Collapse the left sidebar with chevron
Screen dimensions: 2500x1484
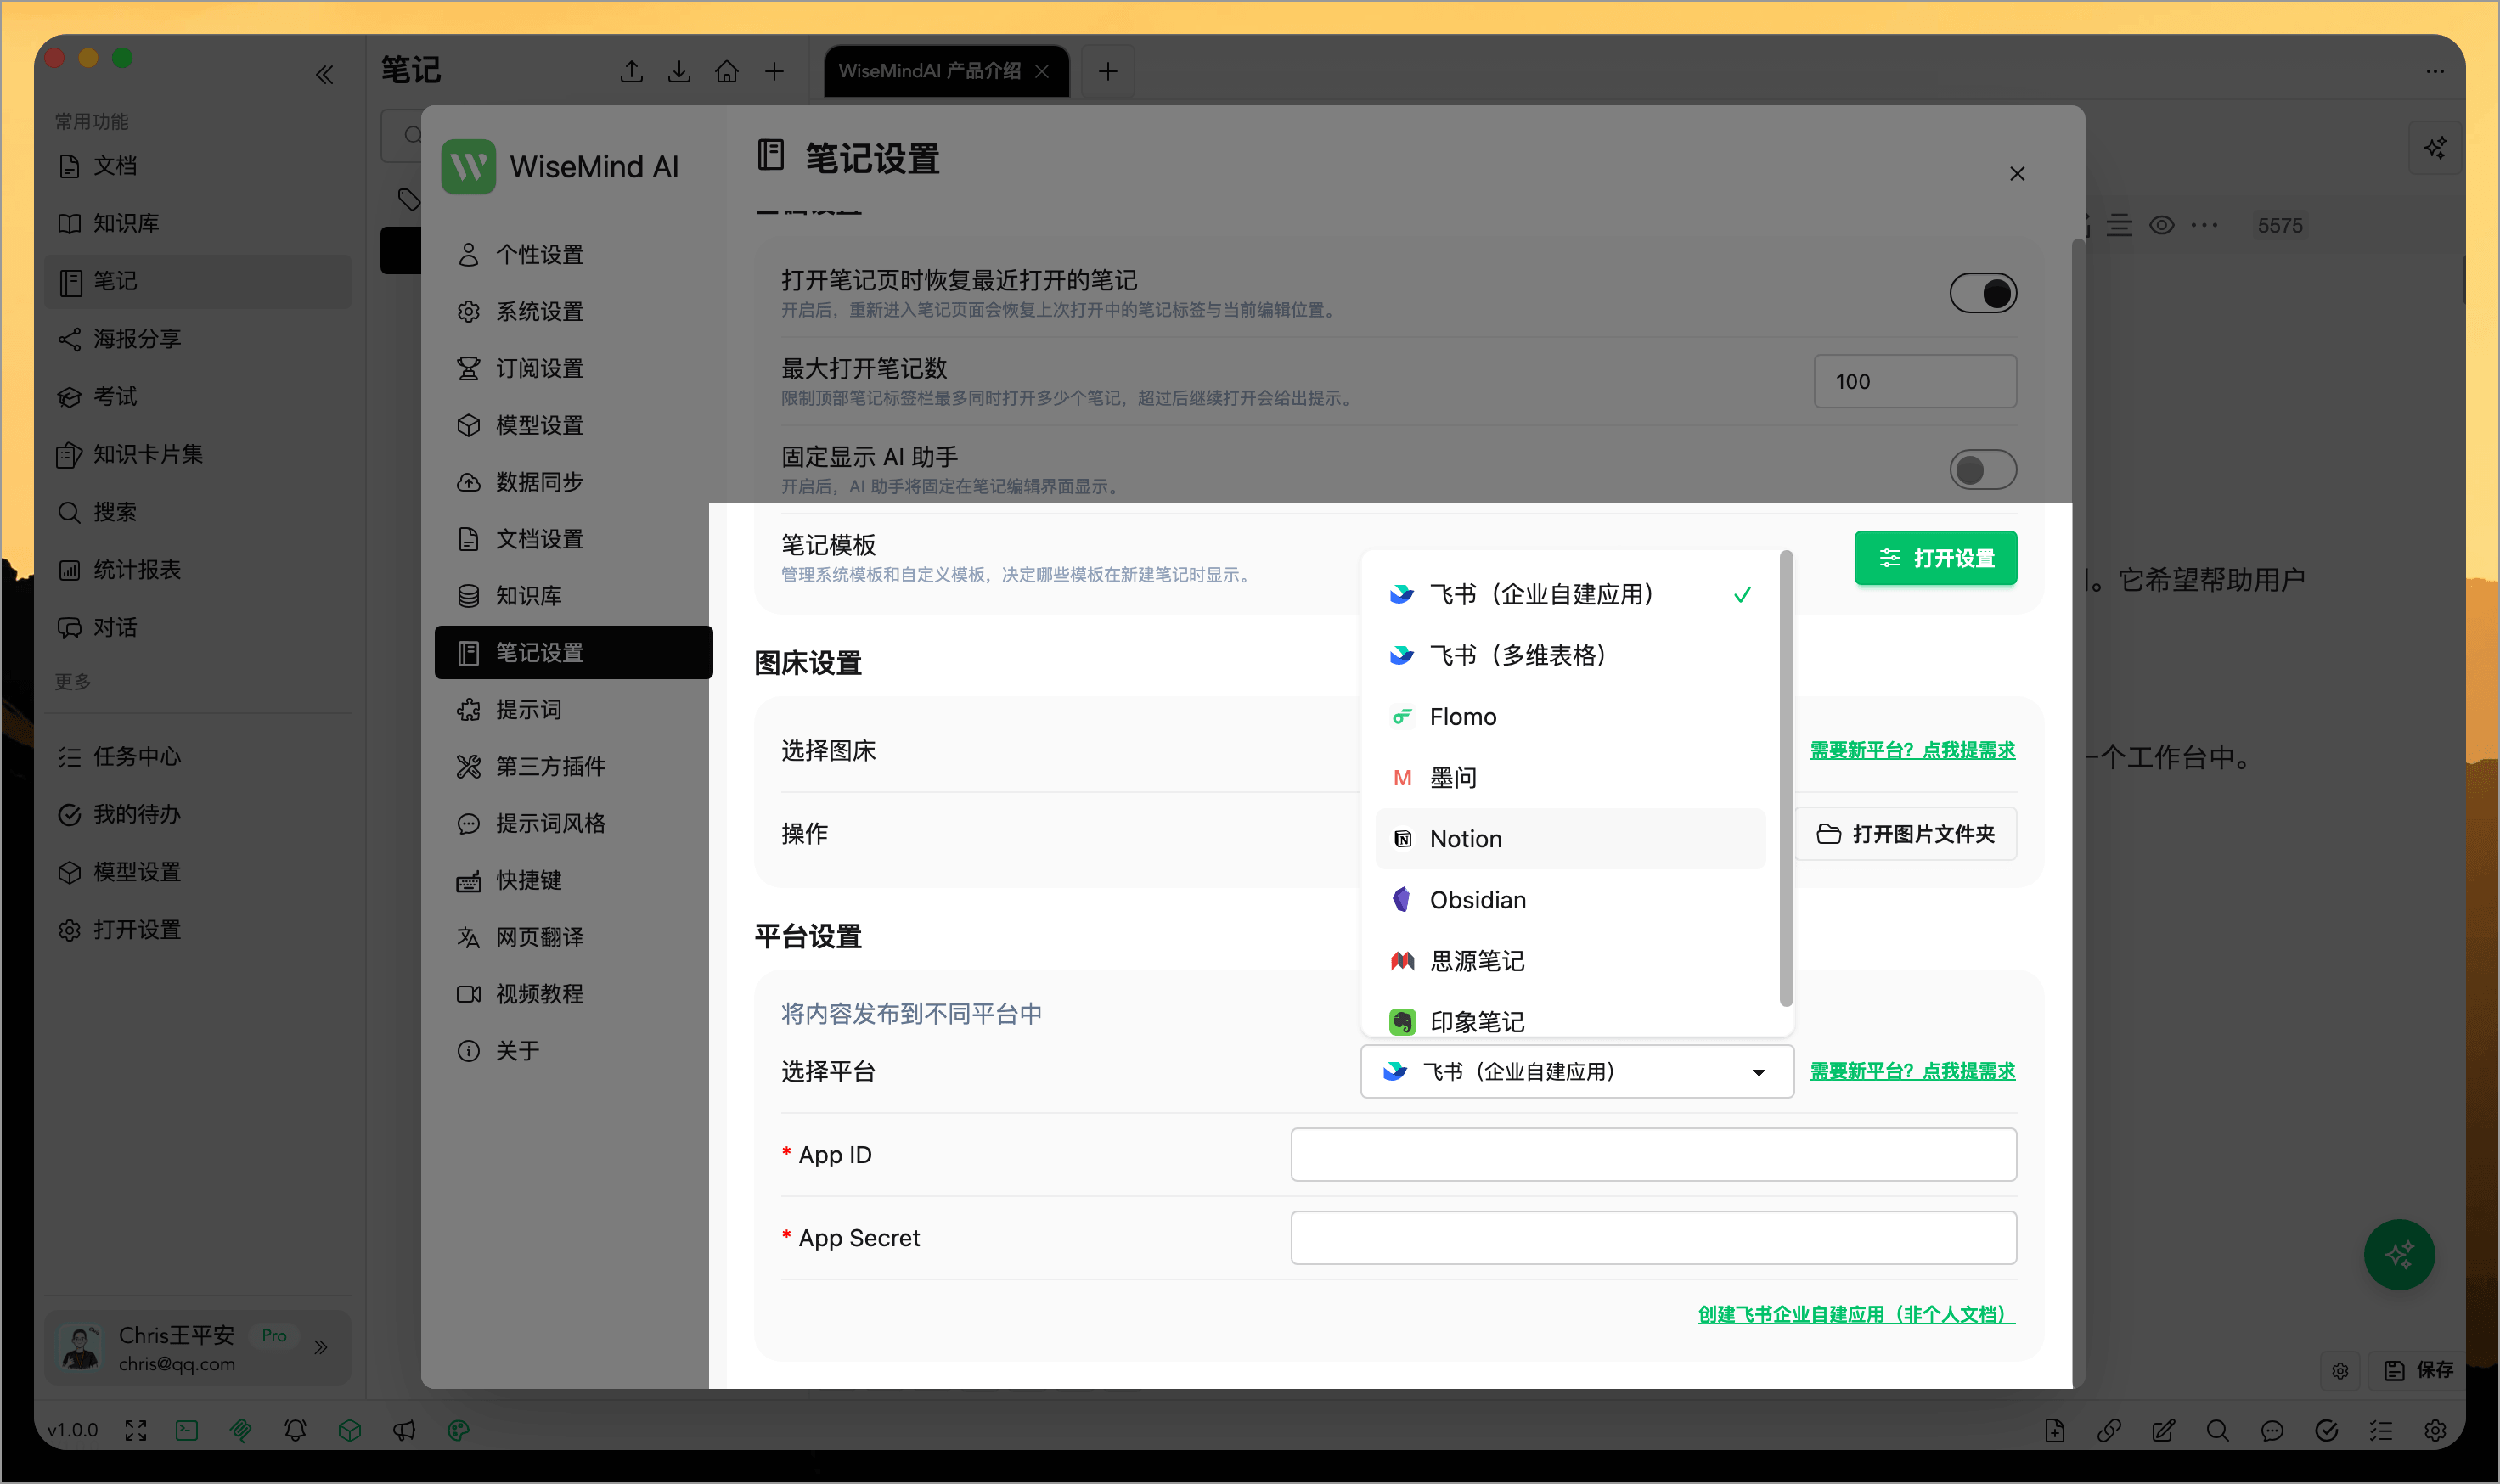325,74
